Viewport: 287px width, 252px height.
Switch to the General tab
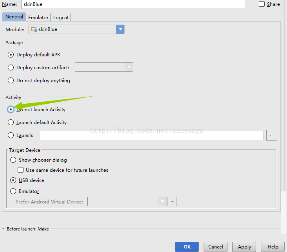coord(14,17)
